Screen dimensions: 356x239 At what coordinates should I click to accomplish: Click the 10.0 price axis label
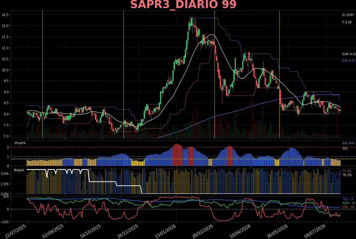6,70
